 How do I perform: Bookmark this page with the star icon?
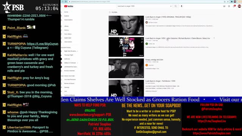(x=228, y=2)
